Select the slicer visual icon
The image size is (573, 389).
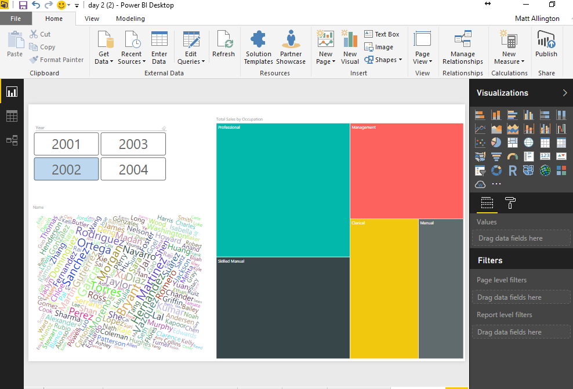coord(480,170)
